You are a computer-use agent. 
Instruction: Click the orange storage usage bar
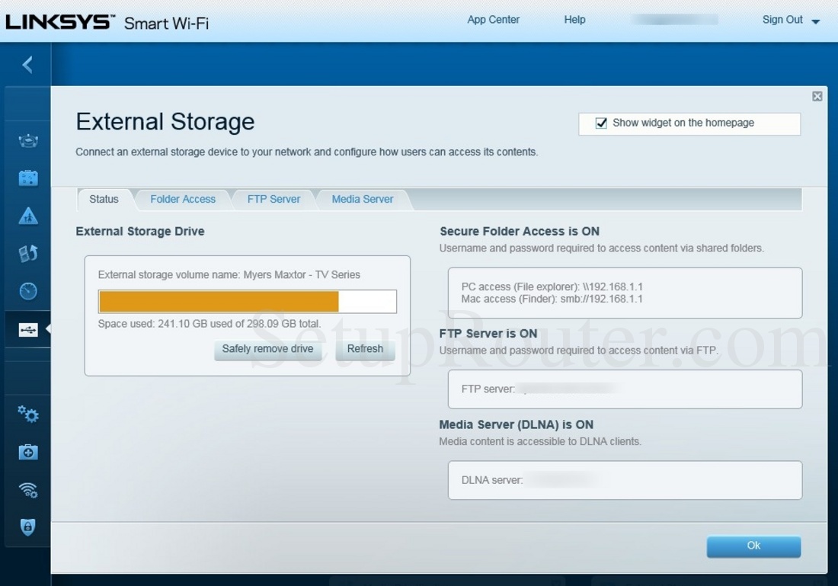point(219,302)
